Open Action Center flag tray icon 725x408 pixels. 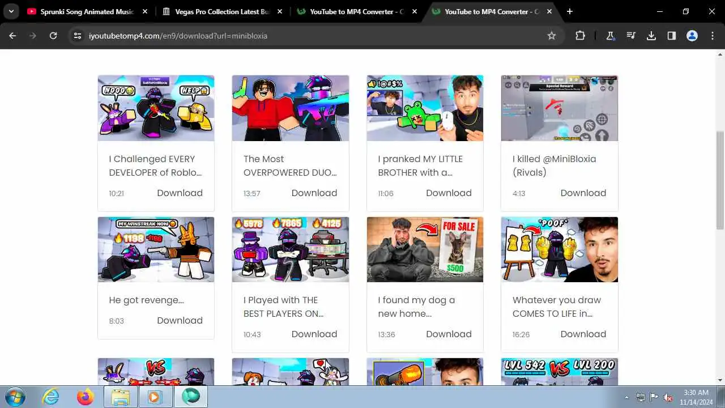[x=654, y=397]
